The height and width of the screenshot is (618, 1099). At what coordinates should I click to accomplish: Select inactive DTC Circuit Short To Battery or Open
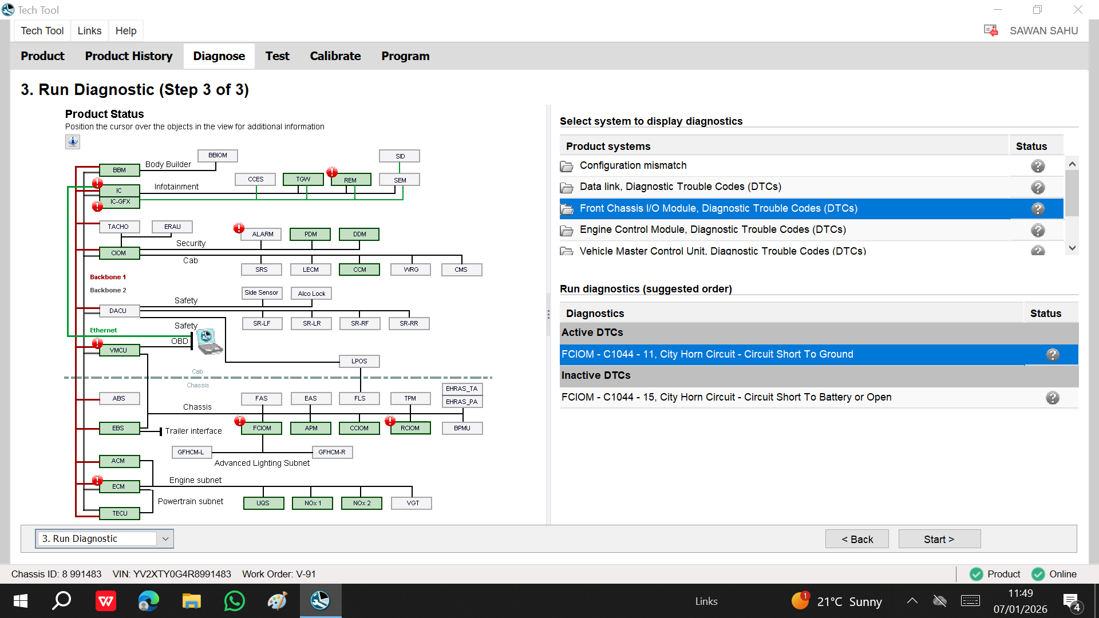(819, 398)
